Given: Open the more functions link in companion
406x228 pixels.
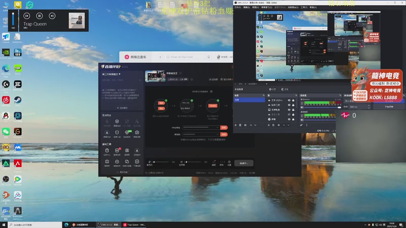Looking at the screenshot, I should pyautogui.click(x=122, y=172).
